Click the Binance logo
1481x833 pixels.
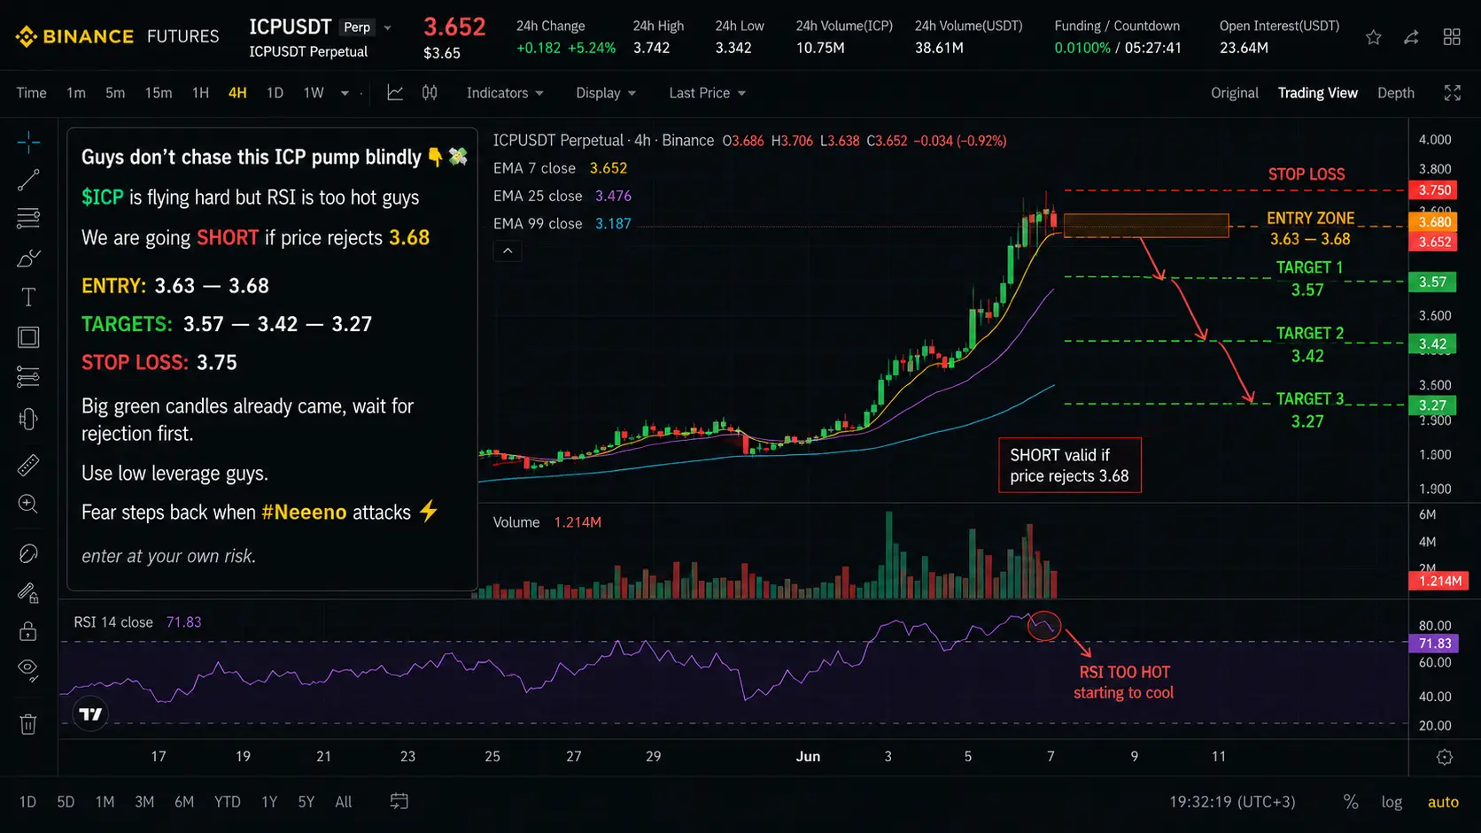pyautogui.click(x=74, y=36)
